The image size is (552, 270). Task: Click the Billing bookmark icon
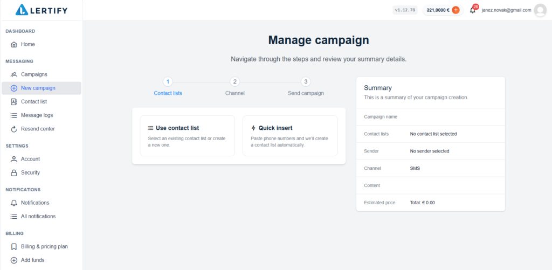click(x=14, y=247)
